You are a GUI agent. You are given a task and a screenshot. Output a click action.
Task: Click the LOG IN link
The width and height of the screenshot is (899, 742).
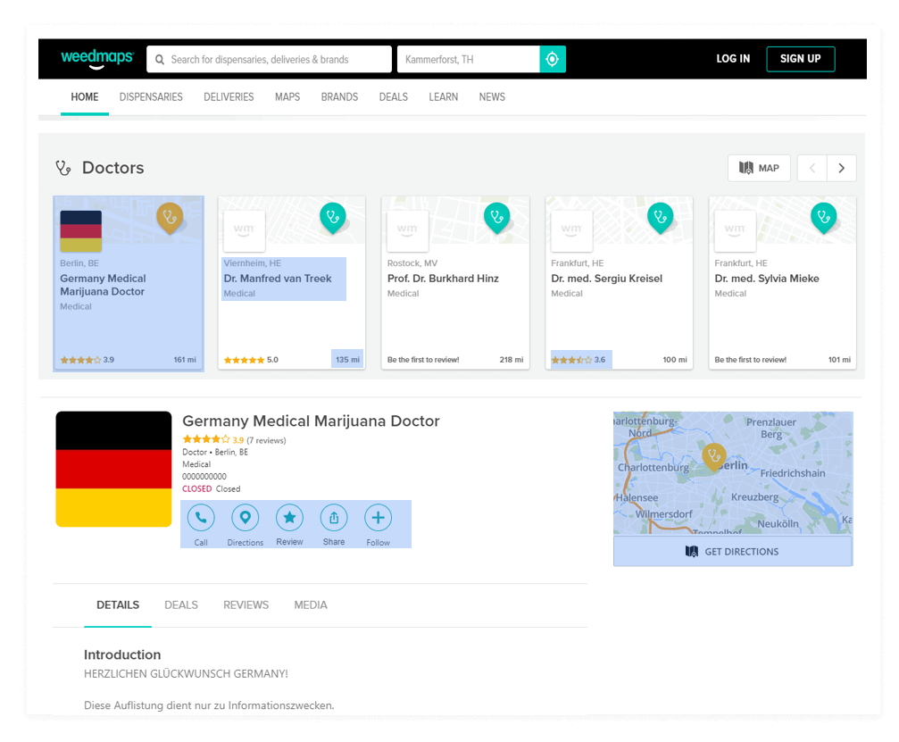click(733, 59)
